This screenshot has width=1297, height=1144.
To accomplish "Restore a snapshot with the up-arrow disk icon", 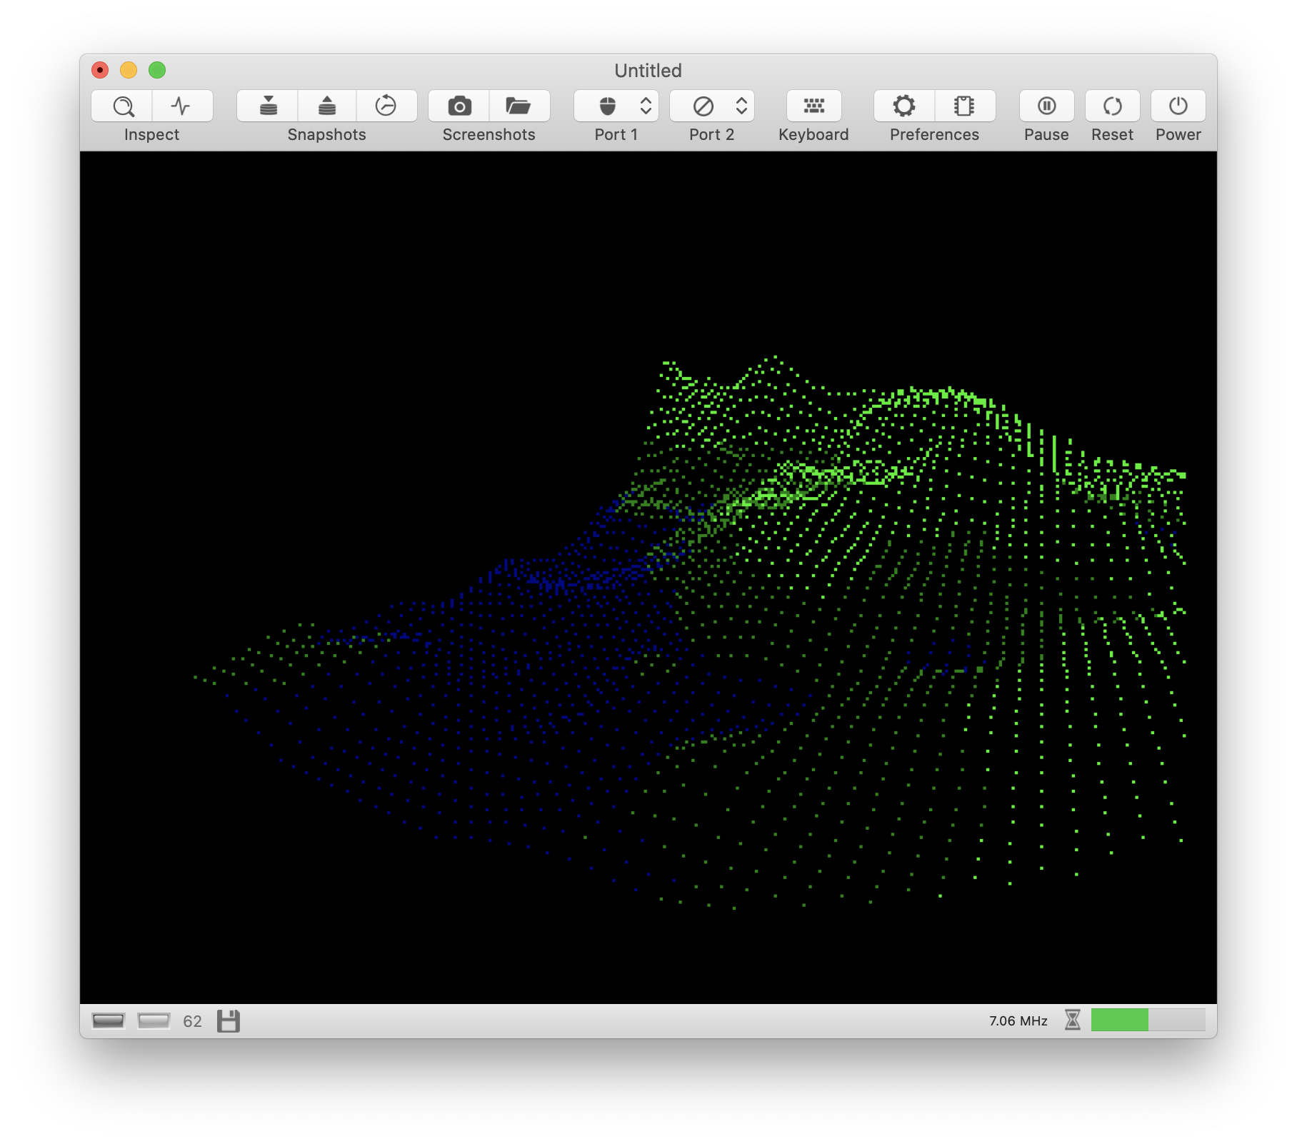I will (x=327, y=106).
